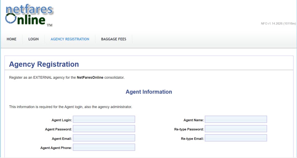The width and height of the screenshot is (297, 158).
Task: Click the 'Register as an EXTERNAL agency' text
Action: 67,77
